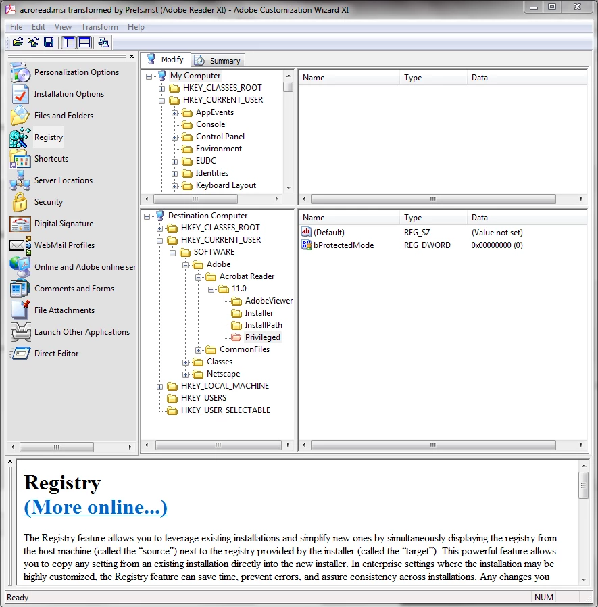Click the Generate Transform toolbar icon
Image resolution: width=598 pixels, height=607 pixels.
(x=33, y=42)
